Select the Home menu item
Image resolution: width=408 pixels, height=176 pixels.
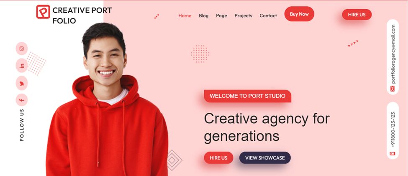pyautogui.click(x=185, y=15)
